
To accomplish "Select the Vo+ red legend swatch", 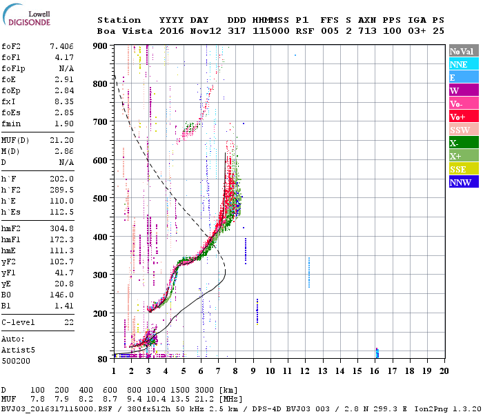I will click(x=464, y=117).
